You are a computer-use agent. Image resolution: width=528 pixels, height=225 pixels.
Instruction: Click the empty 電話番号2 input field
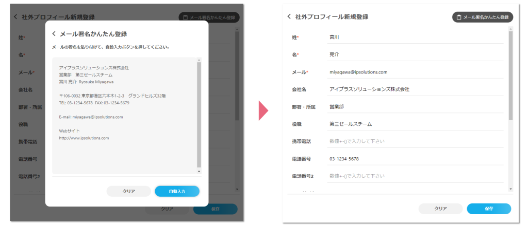[415, 176]
